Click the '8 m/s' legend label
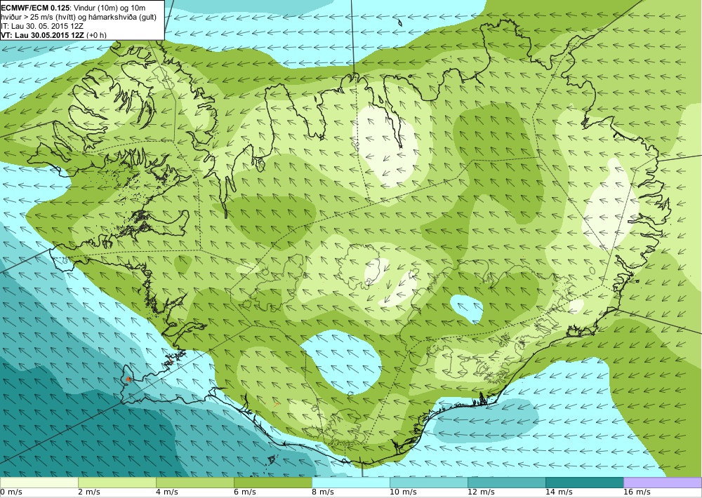Image resolution: width=702 pixels, height=498 pixels. coord(323,492)
